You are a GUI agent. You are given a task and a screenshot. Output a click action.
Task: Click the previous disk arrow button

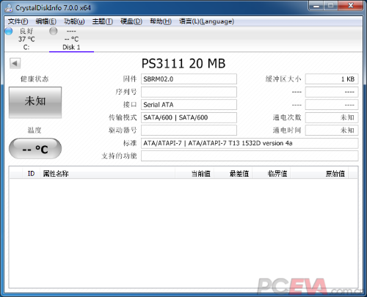15,64
